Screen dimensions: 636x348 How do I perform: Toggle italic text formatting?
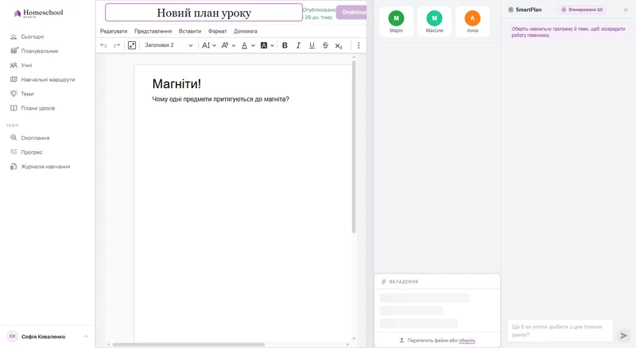pyautogui.click(x=298, y=45)
